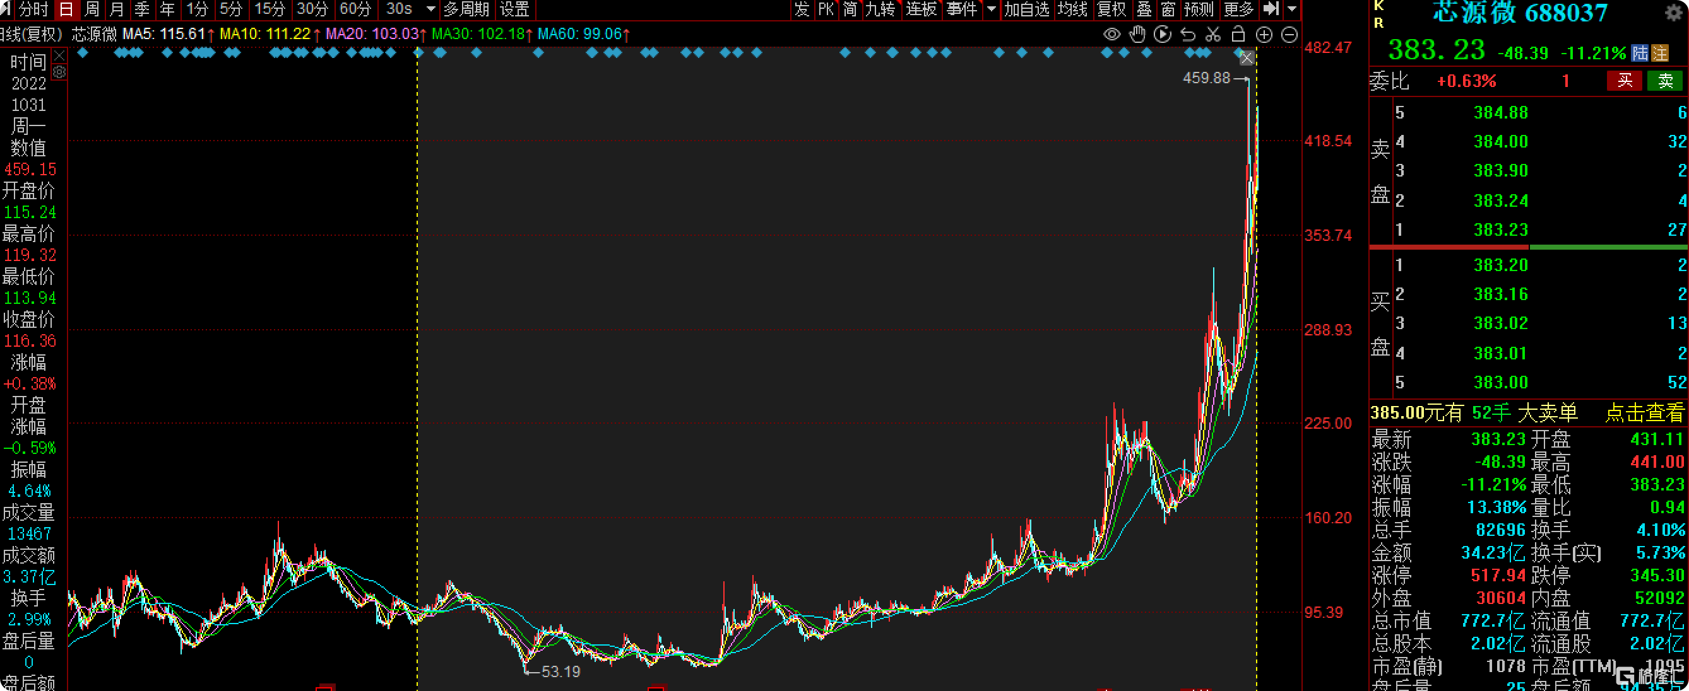This screenshot has height=691, width=1689.
Task: Toggle 事件 event markers
Action: [x=962, y=9]
